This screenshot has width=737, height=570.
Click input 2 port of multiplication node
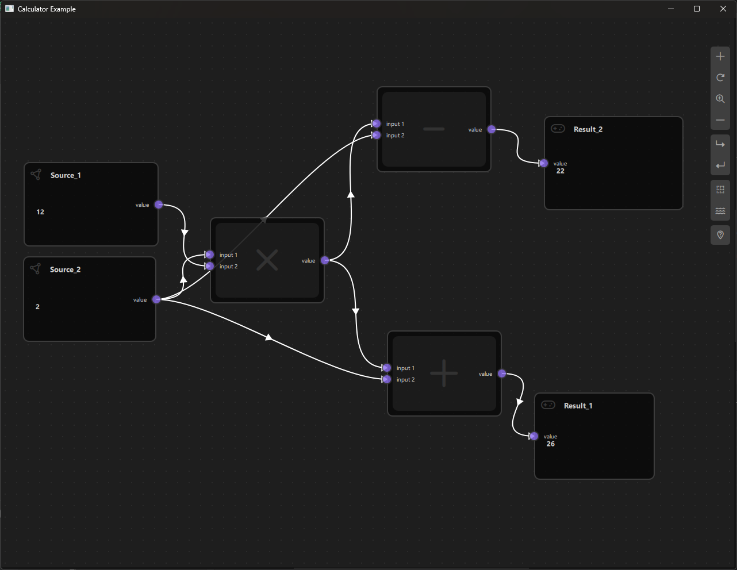[x=210, y=266]
